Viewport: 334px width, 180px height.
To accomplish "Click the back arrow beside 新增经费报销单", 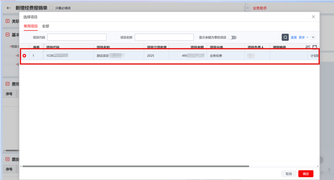I will click(9, 8).
